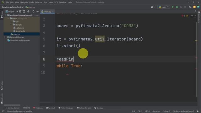Screen dimensions: 201x113
Task: Jump to next highlighted error arrow
Action: pyautogui.click(x=195, y=16)
